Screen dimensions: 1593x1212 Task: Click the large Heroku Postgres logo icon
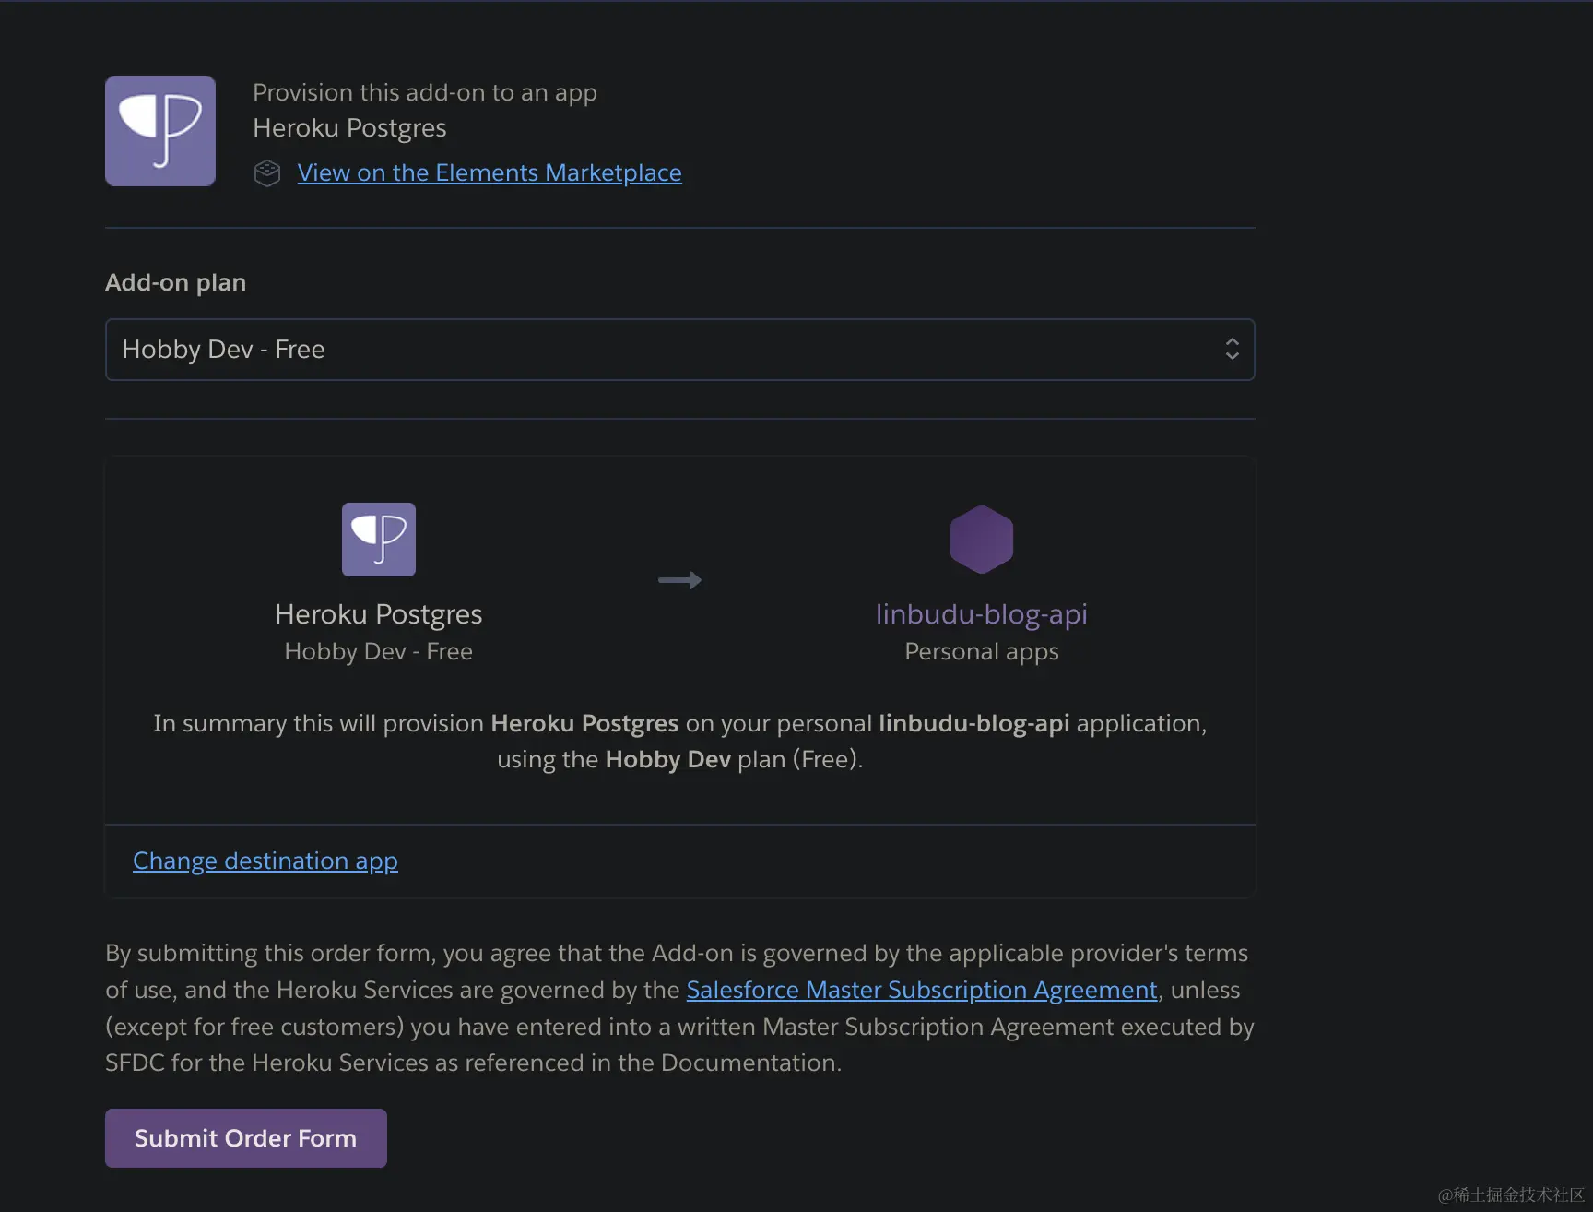tap(160, 131)
